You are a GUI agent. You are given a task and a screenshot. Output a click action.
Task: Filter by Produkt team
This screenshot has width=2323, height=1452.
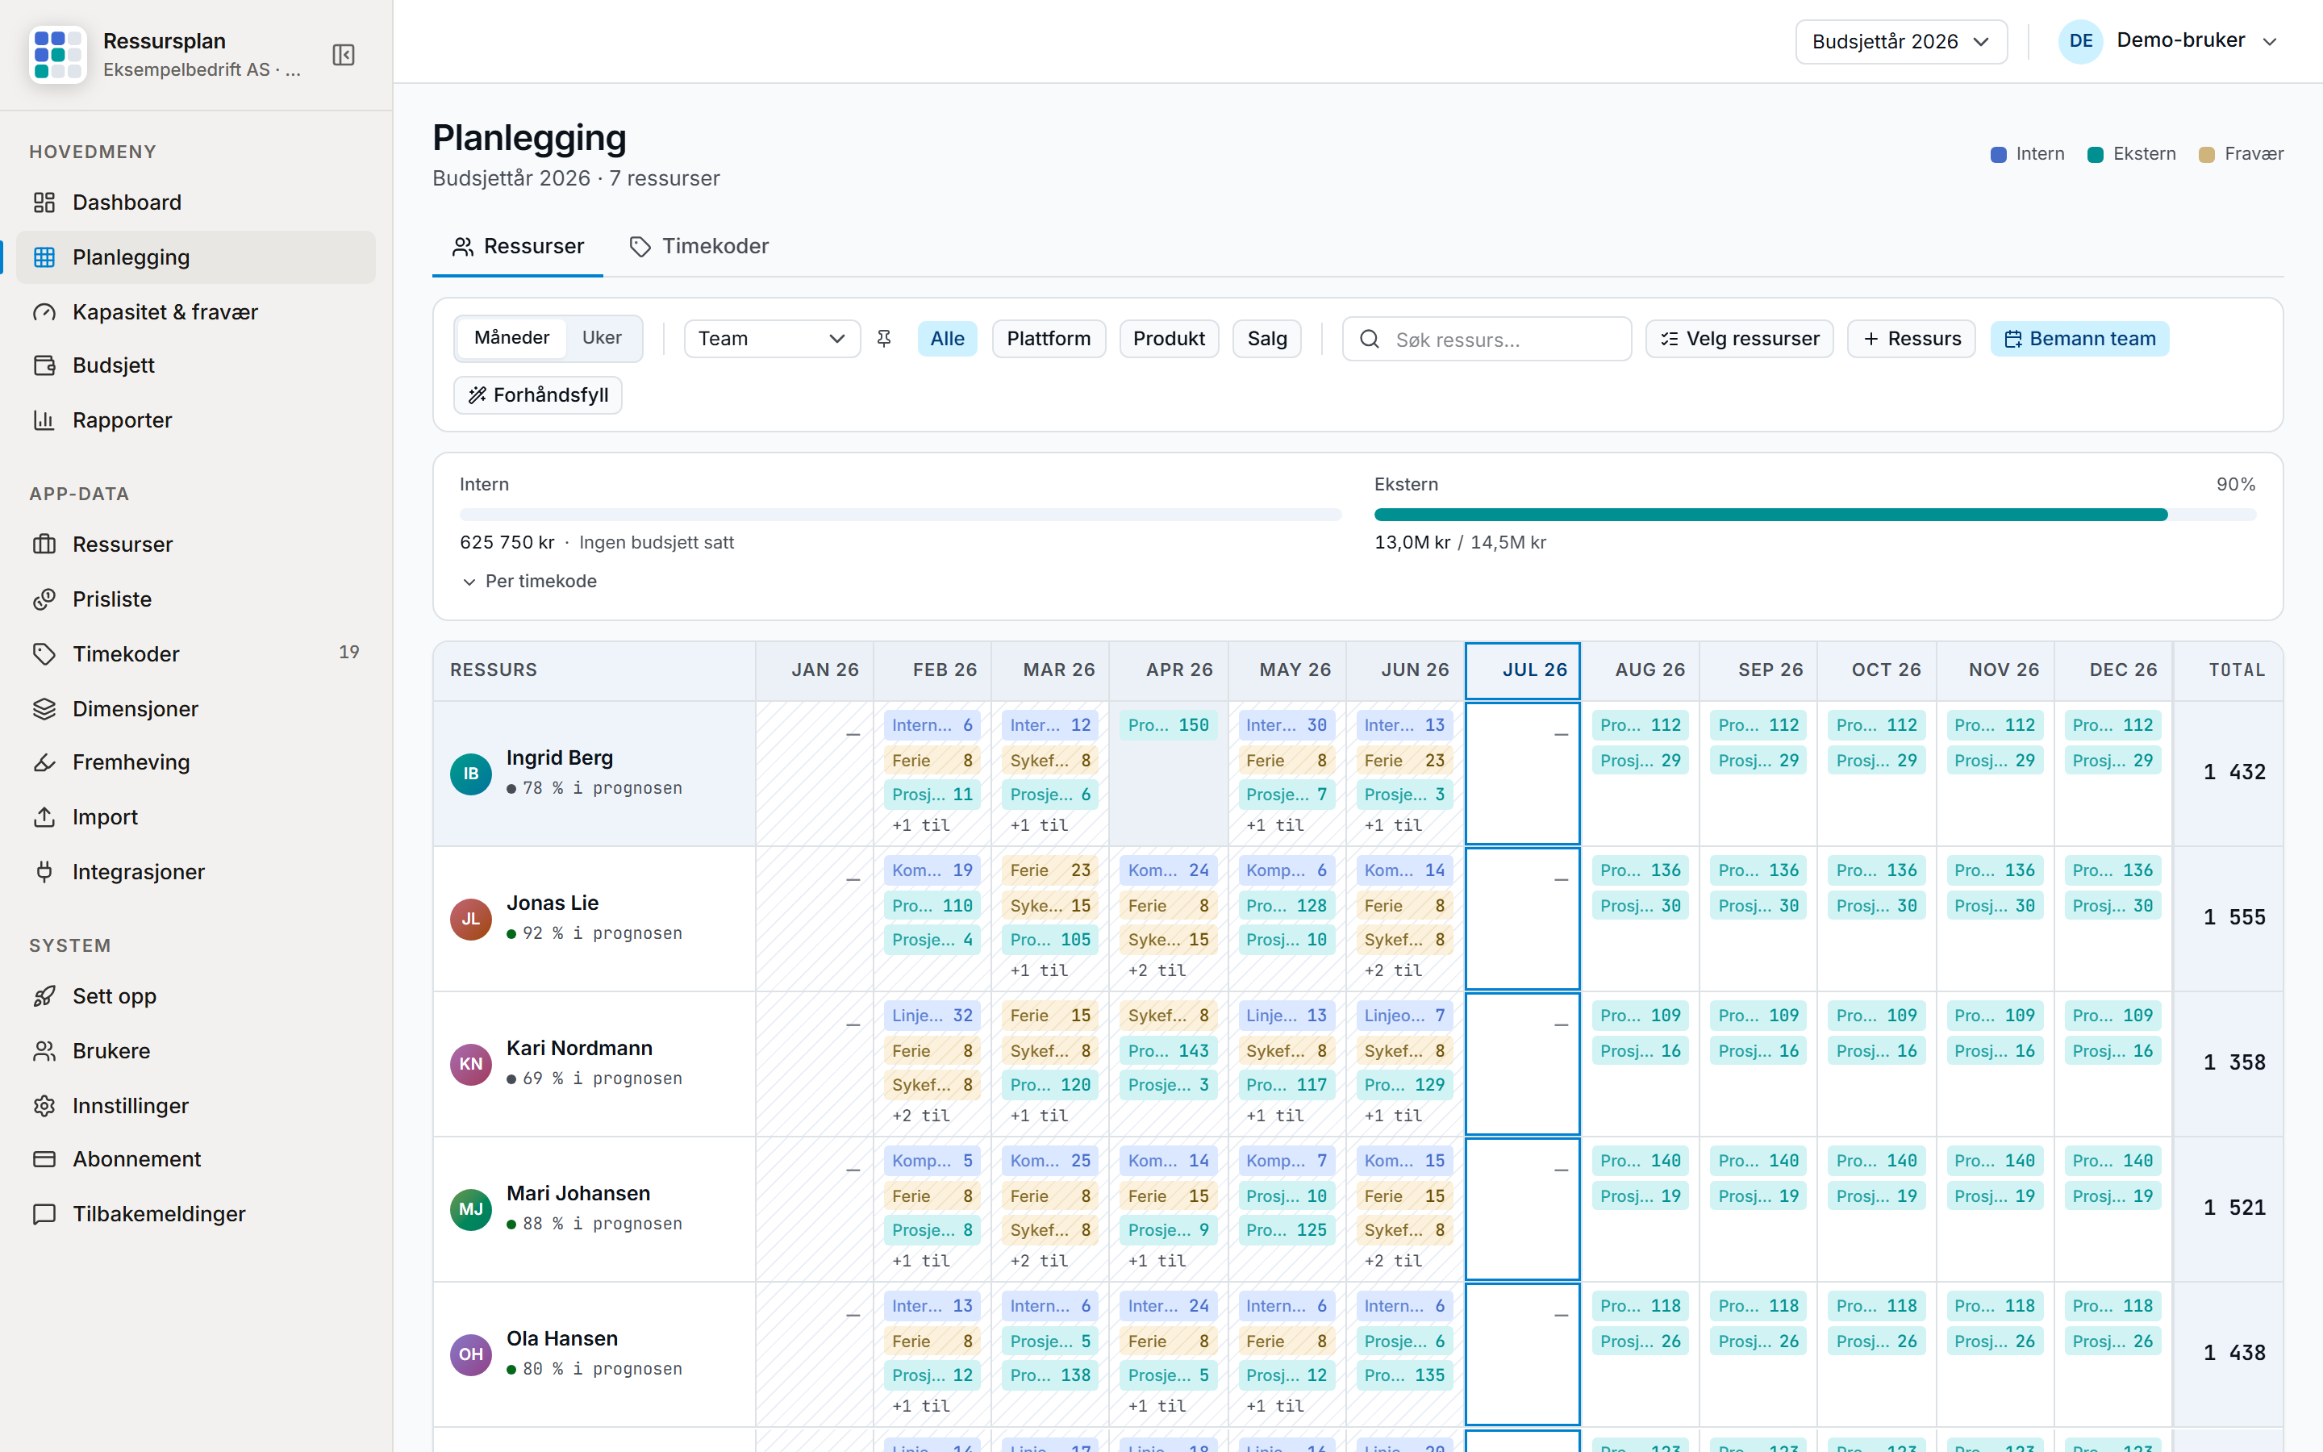coord(1170,339)
